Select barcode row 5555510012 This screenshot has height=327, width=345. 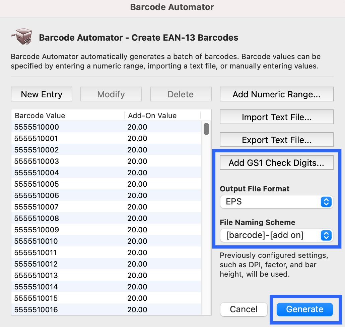[106, 264]
